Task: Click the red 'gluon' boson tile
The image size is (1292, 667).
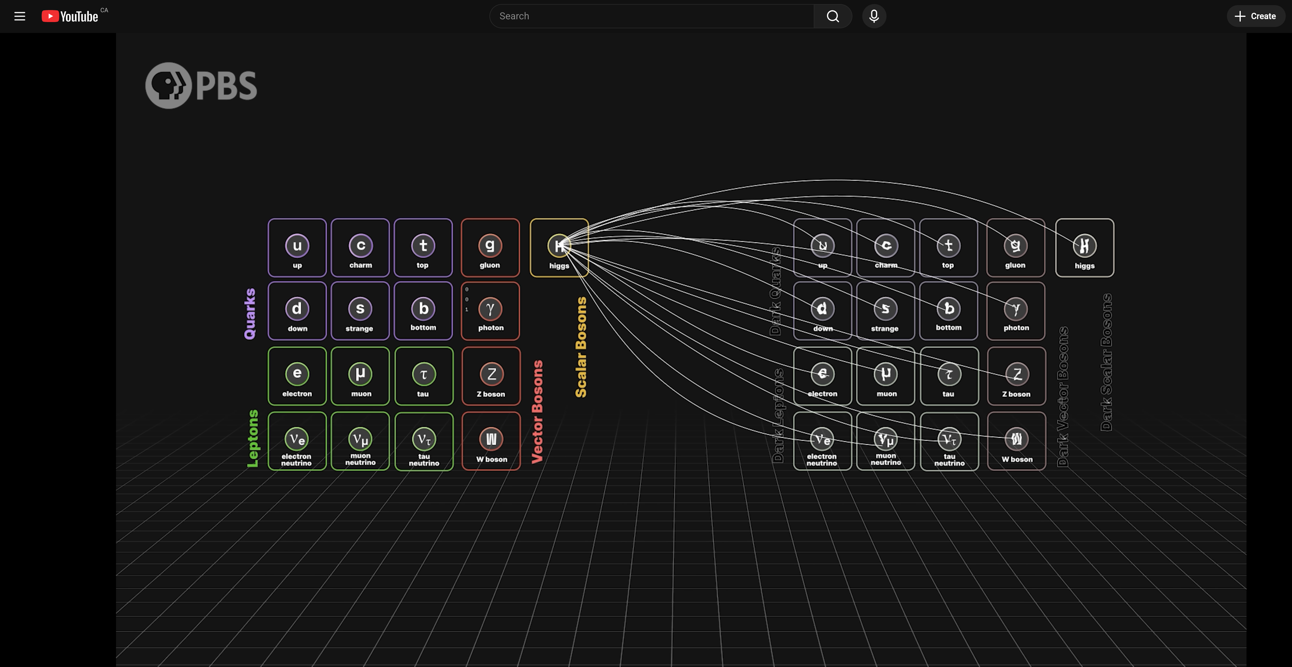Action: click(x=490, y=248)
